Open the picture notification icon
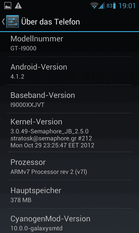The image size is (139, 233). pyautogui.click(x=8, y=6)
